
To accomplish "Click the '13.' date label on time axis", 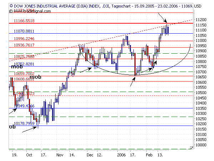I will [x=160, y=155].
